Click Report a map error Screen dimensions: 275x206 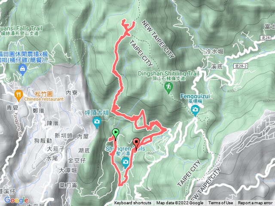(255, 203)
